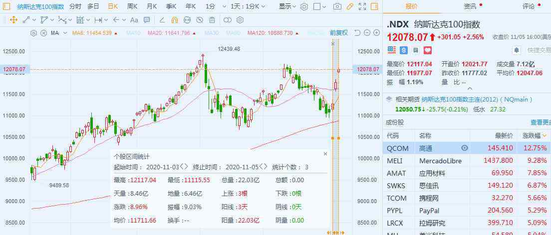Click 查看更多 view more link
Screen dimensions: 551x235
(541, 122)
